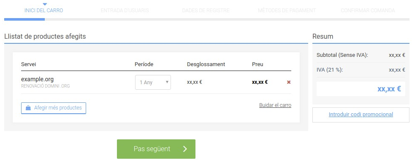Open Introduir codi promocional link

click(361, 115)
